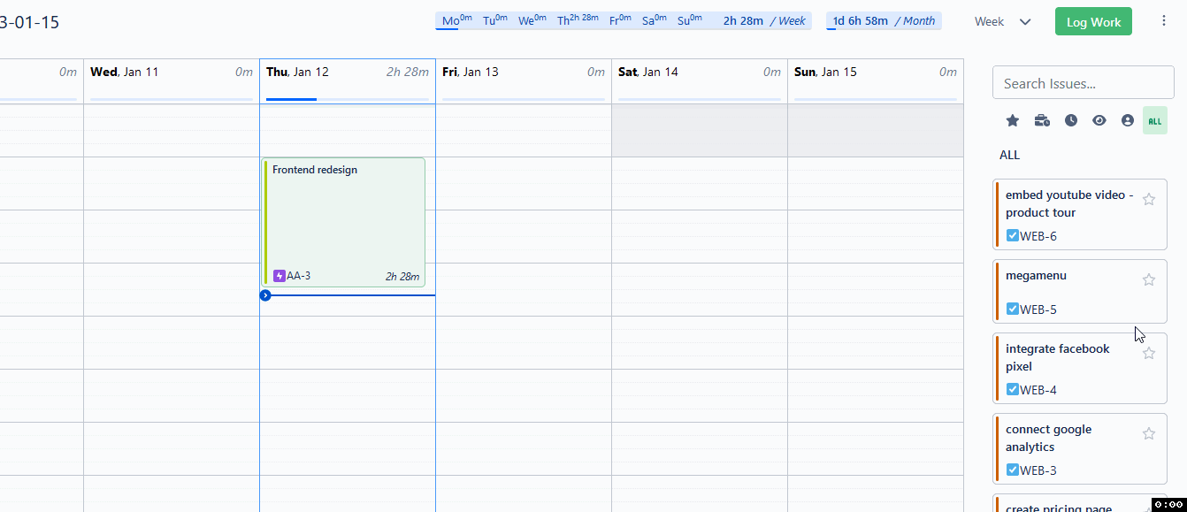
Task: Focus the Search Issues field
Action: tap(1084, 83)
